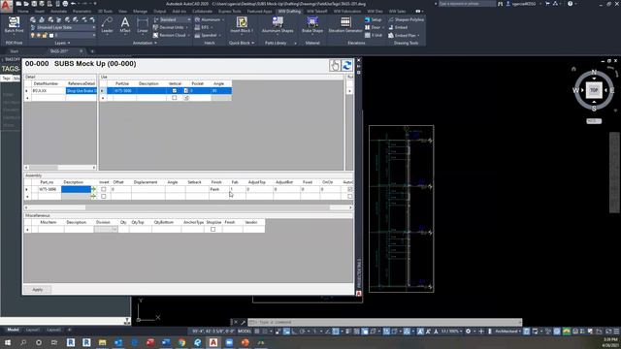Click the Revision Cloud tool
This screenshot has height=349, width=621.
pos(170,35)
